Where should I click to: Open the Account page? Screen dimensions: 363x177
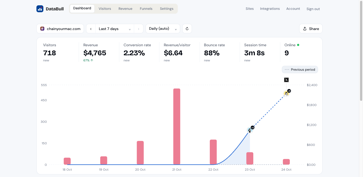tap(293, 9)
